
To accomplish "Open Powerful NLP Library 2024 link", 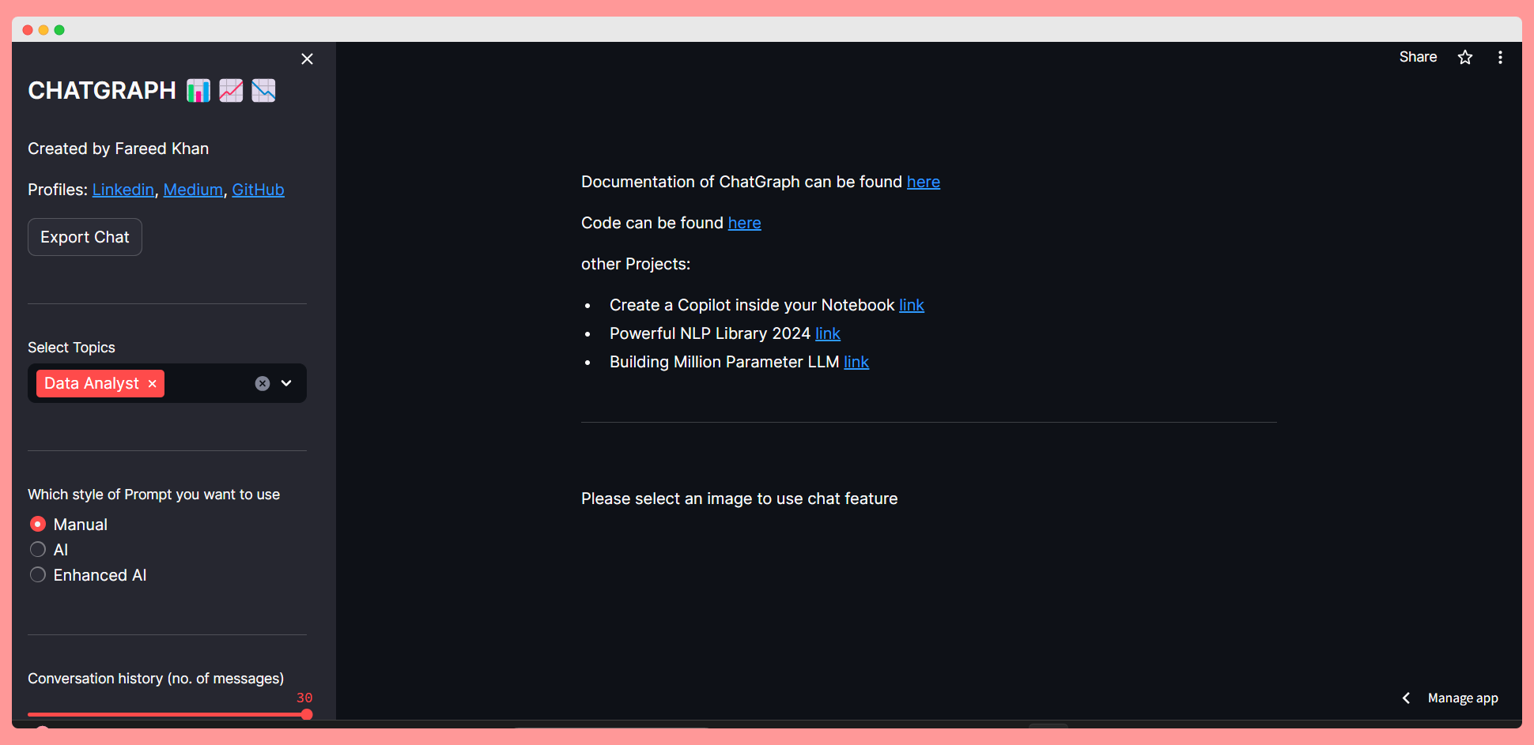I will pyautogui.click(x=828, y=333).
